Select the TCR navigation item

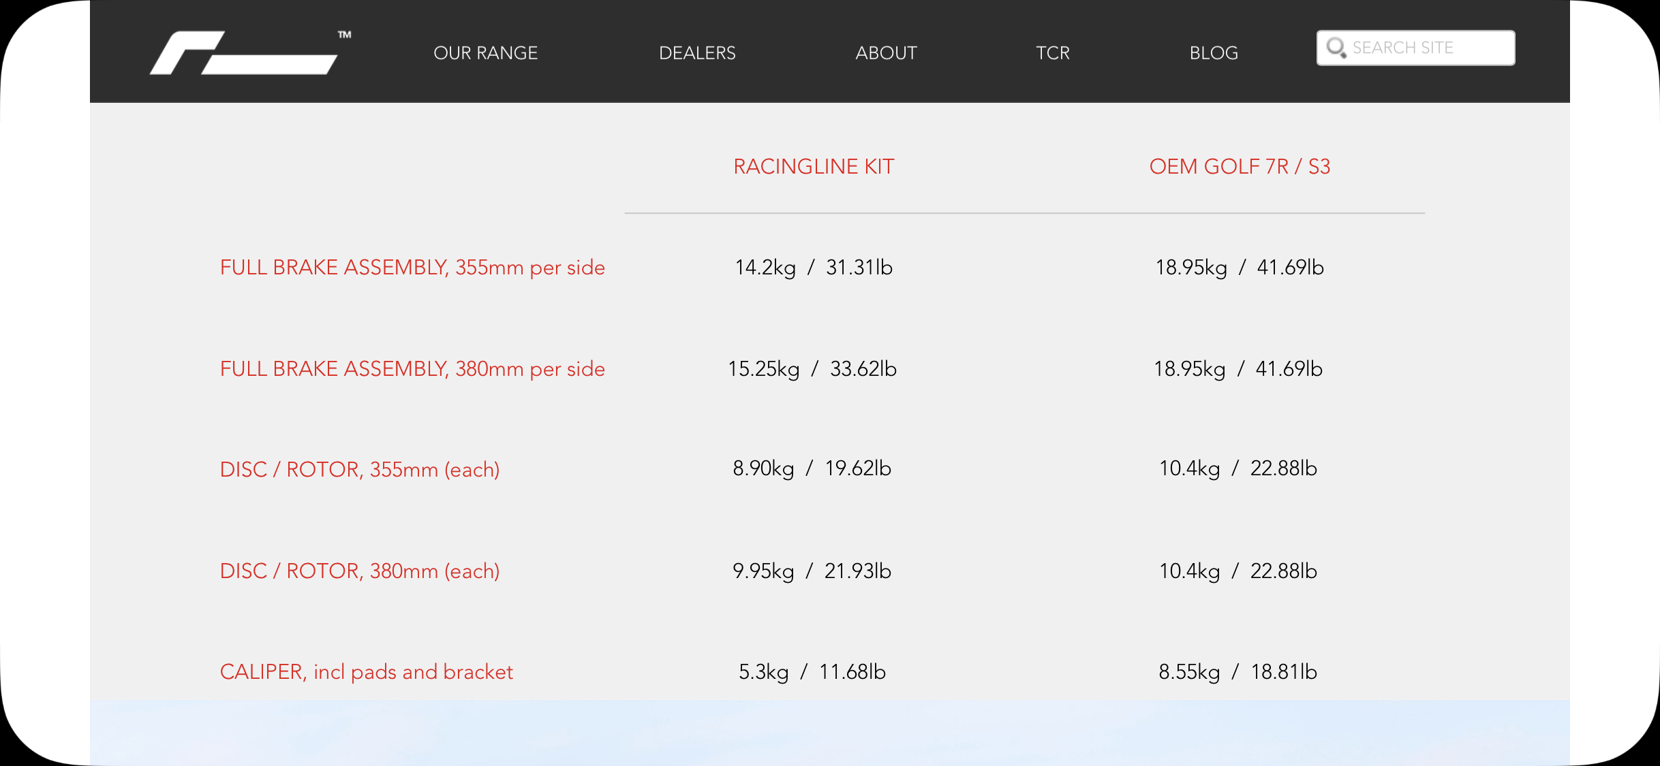pos(1052,53)
